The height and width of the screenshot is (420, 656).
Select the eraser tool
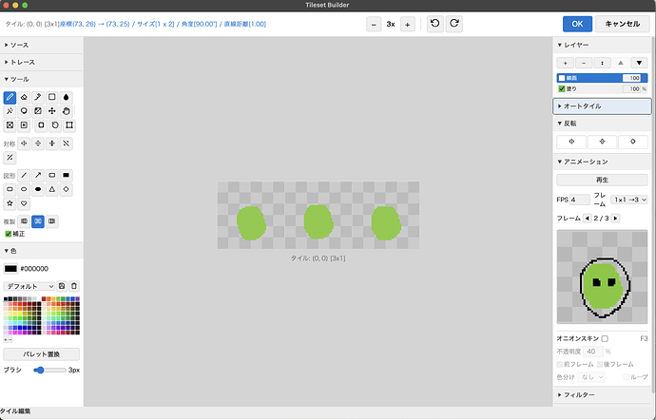(24, 98)
